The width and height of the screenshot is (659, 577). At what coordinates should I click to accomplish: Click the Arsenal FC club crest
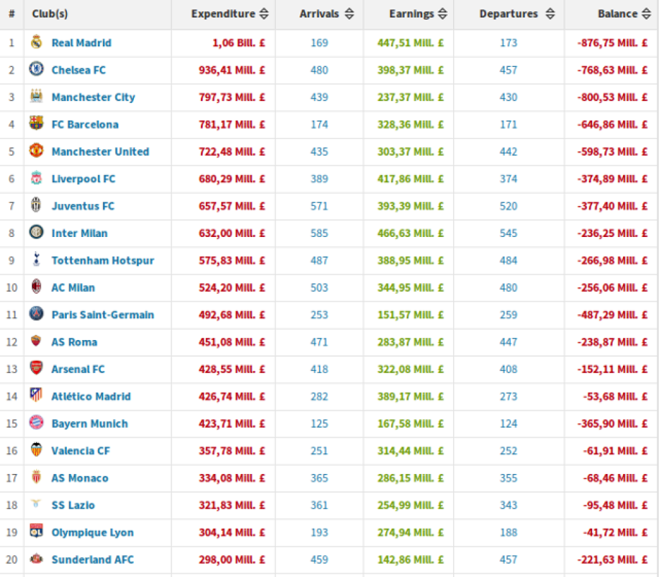point(37,368)
